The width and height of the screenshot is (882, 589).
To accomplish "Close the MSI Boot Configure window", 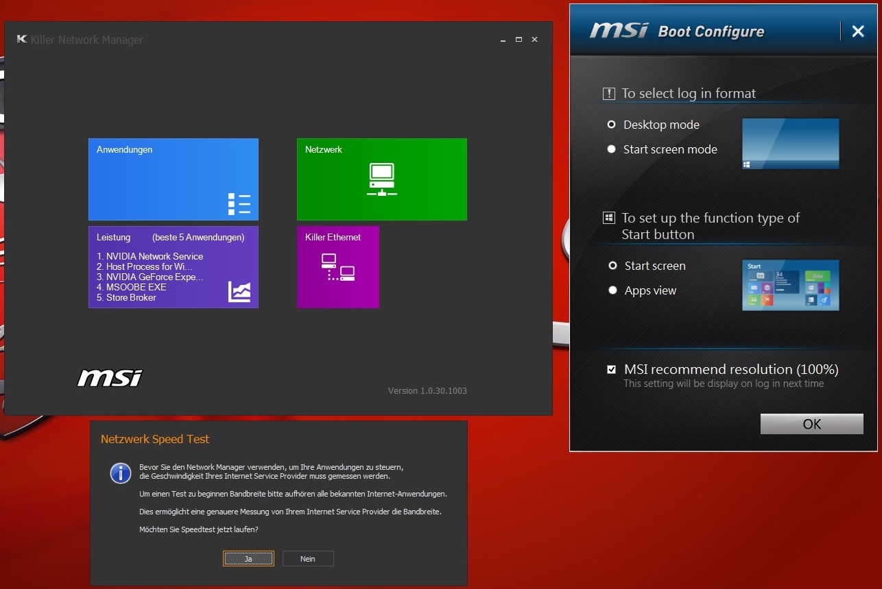I will pos(858,31).
